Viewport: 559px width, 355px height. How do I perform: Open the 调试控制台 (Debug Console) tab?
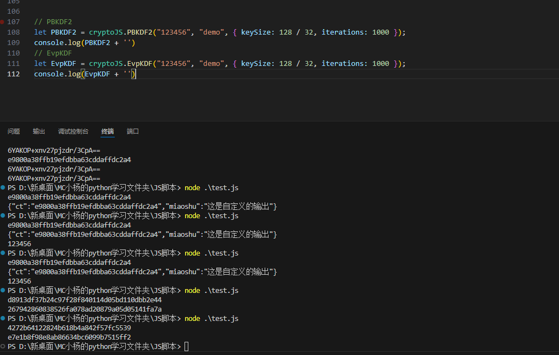click(x=73, y=131)
